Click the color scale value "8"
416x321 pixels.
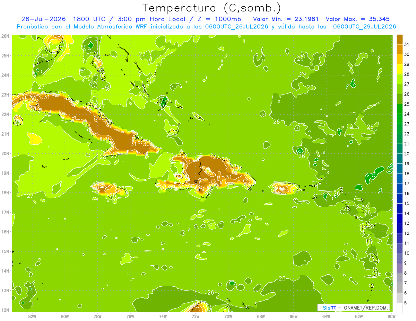point(405,273)
